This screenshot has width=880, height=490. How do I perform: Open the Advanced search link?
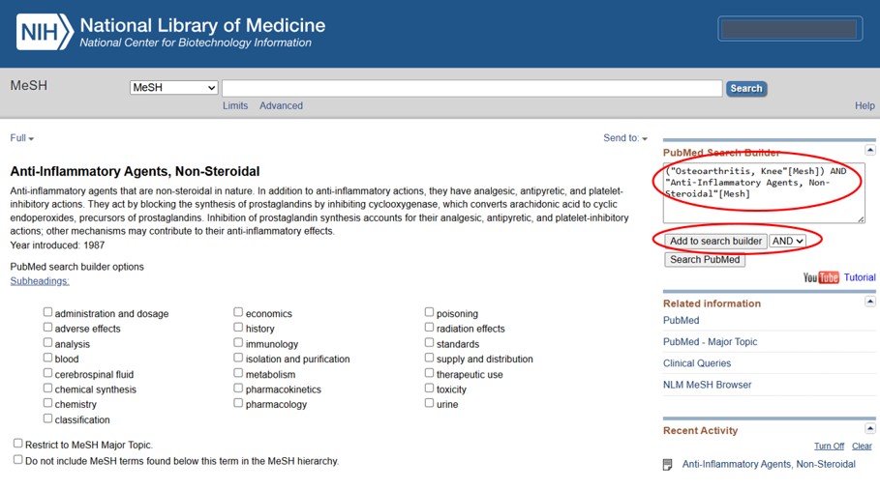coord(281,105)
